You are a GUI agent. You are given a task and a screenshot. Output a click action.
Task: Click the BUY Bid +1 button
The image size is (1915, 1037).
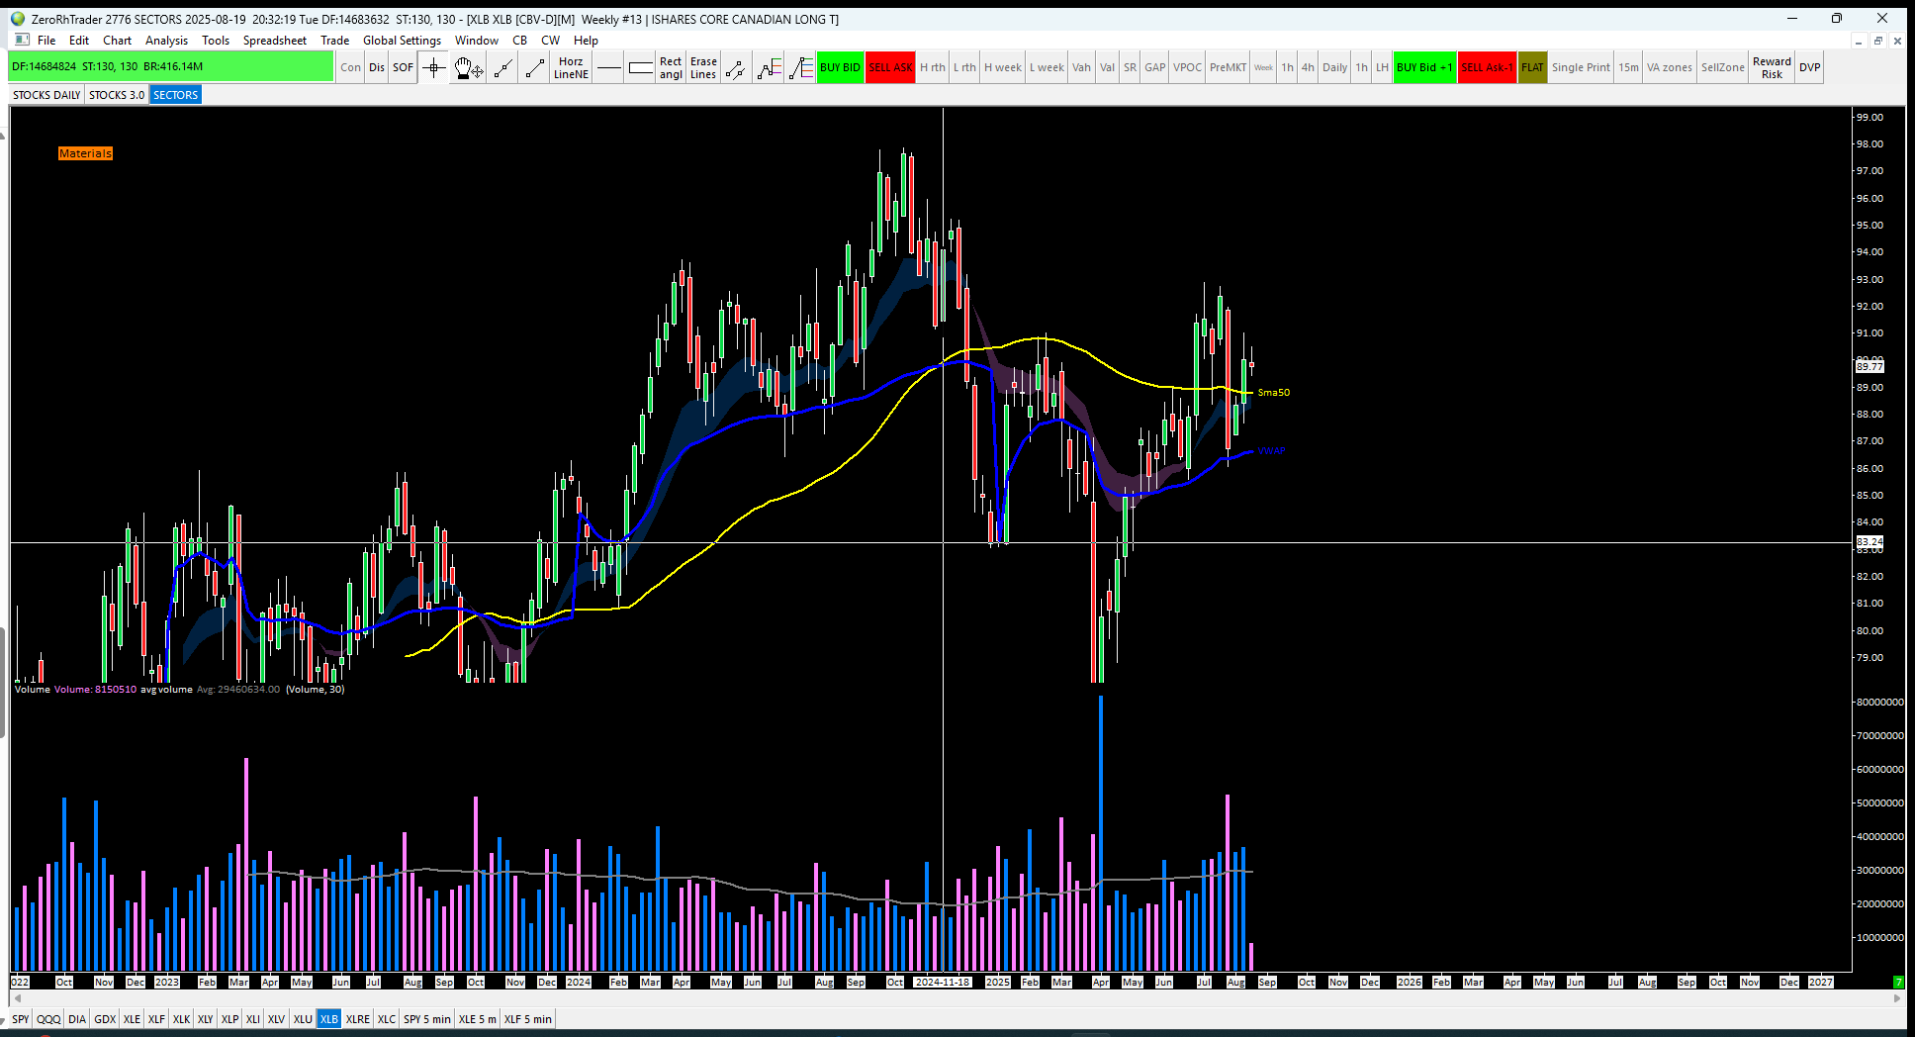pyautogui.click(x=1424, y=67)
